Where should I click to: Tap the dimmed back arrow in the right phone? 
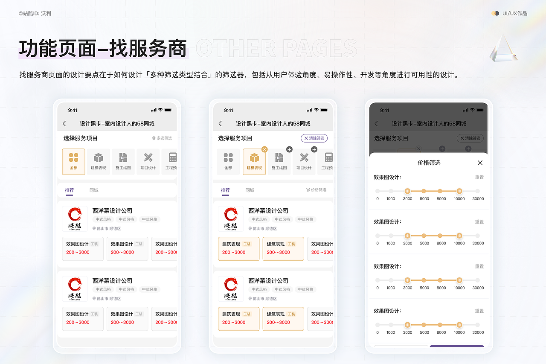point(376,124)
